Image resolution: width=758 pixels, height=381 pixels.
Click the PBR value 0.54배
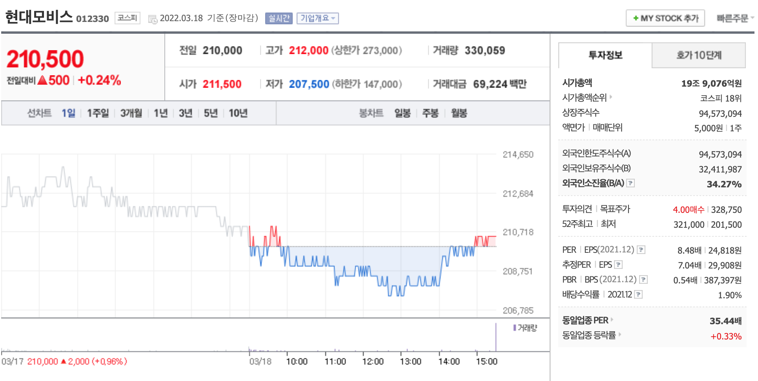point(685,280)
